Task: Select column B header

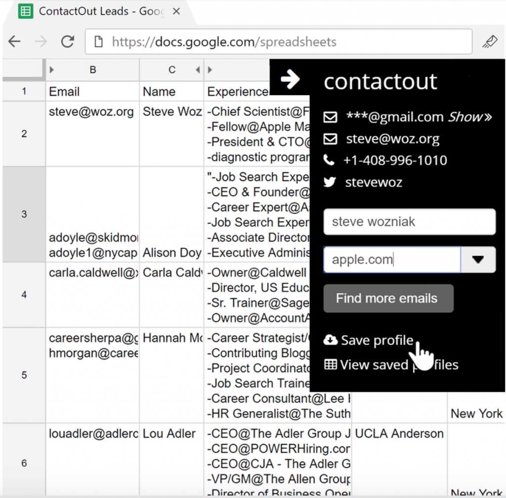Action: (x=92, y=70)
